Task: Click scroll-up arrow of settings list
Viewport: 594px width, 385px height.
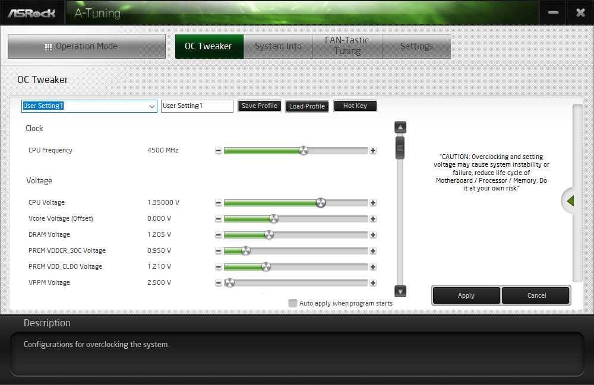Action: [400, 128]
